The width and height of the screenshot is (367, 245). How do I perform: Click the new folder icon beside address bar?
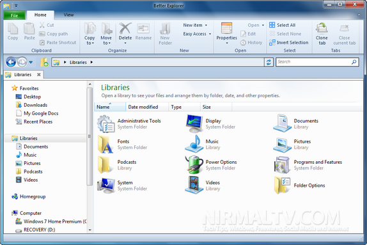click(44, 62)
